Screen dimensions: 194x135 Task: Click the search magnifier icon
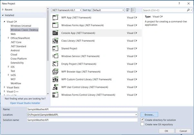(188, 10)
